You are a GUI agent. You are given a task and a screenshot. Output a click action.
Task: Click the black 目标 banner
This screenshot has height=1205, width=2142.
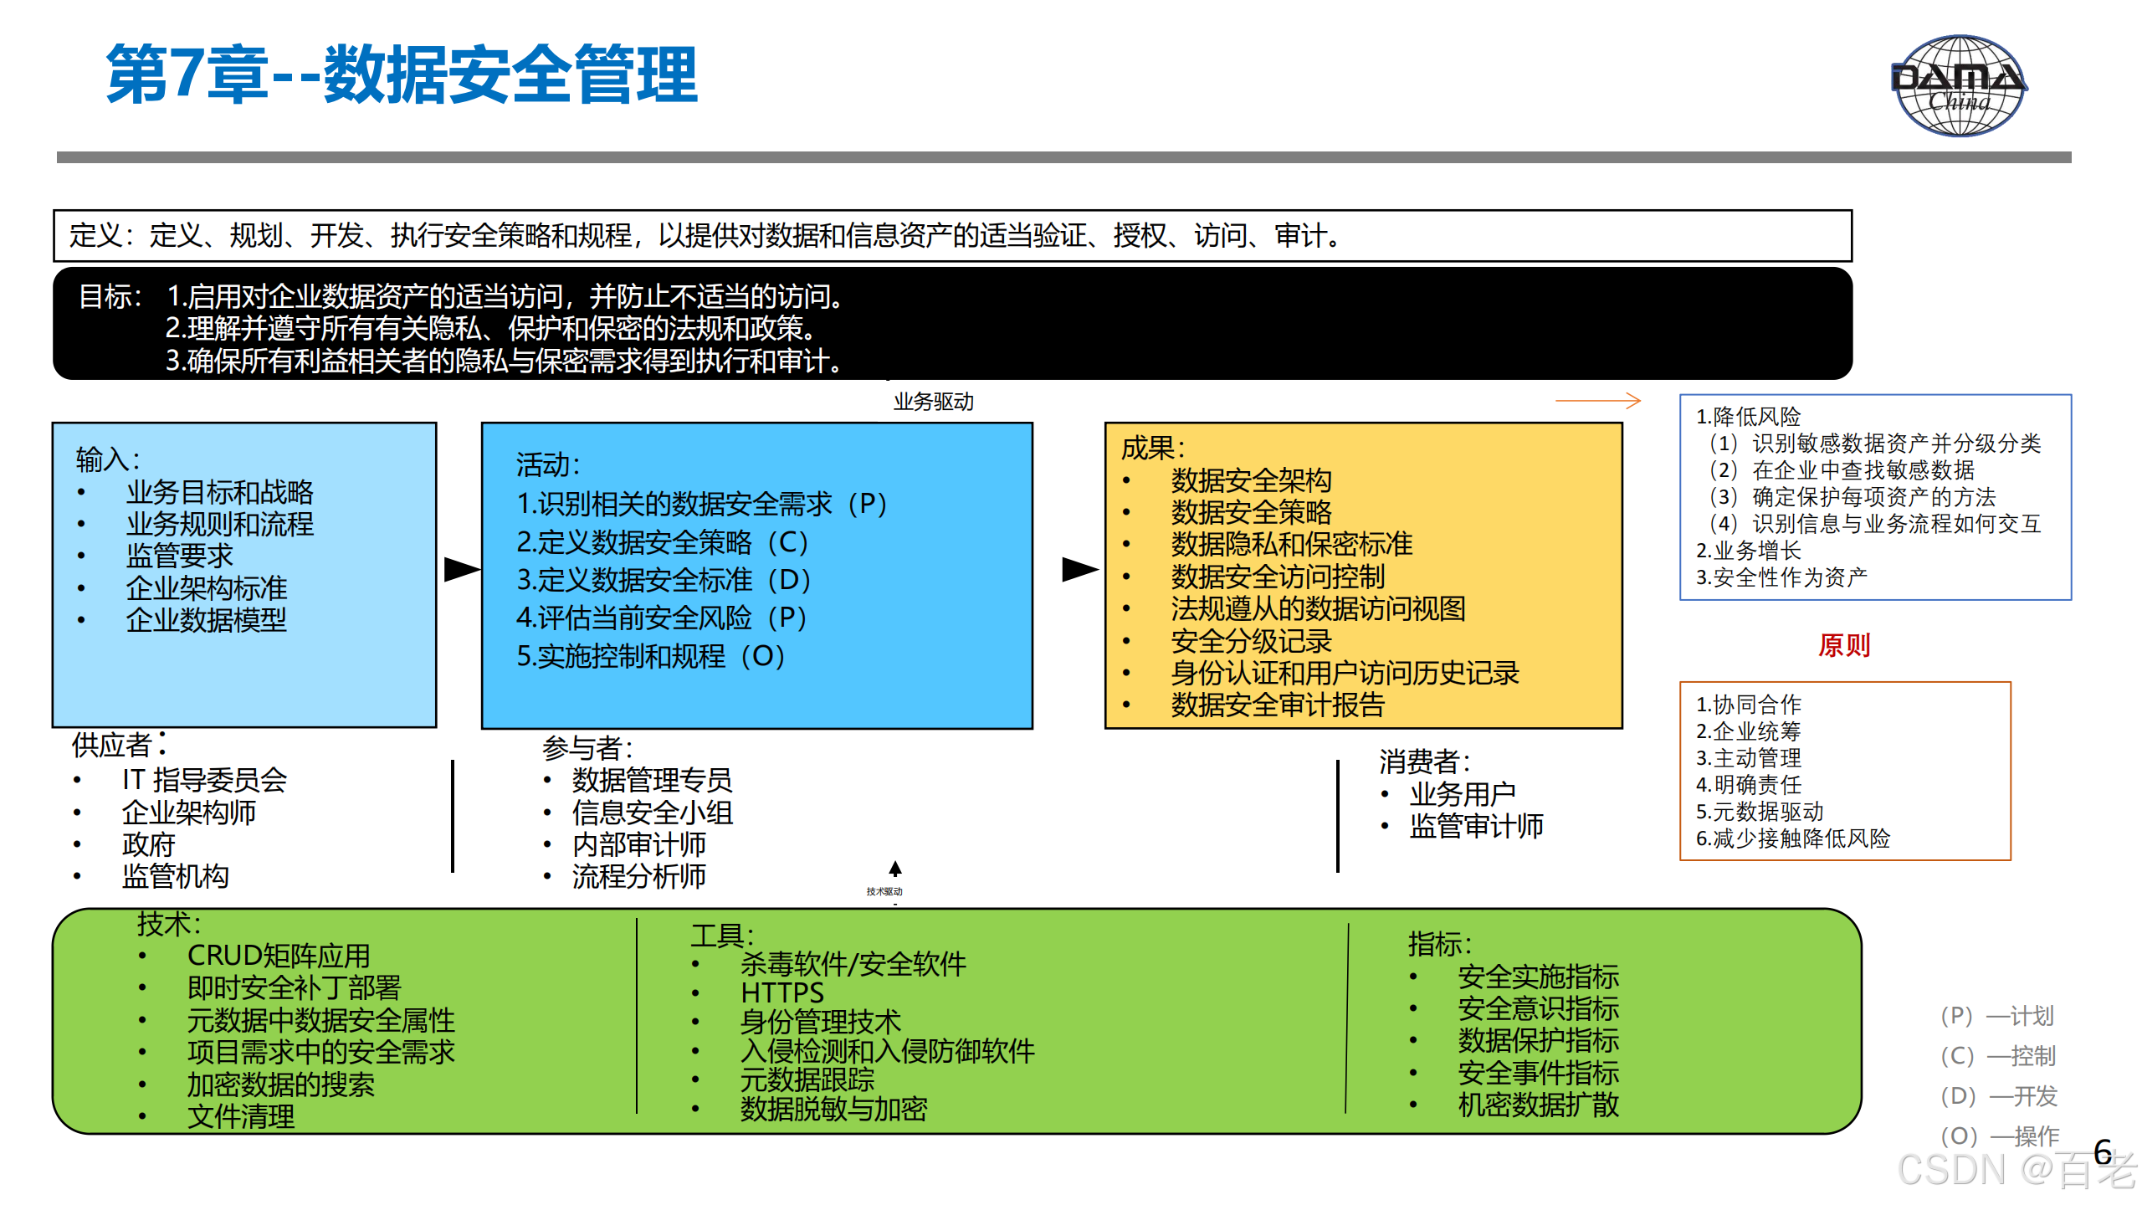952,325
